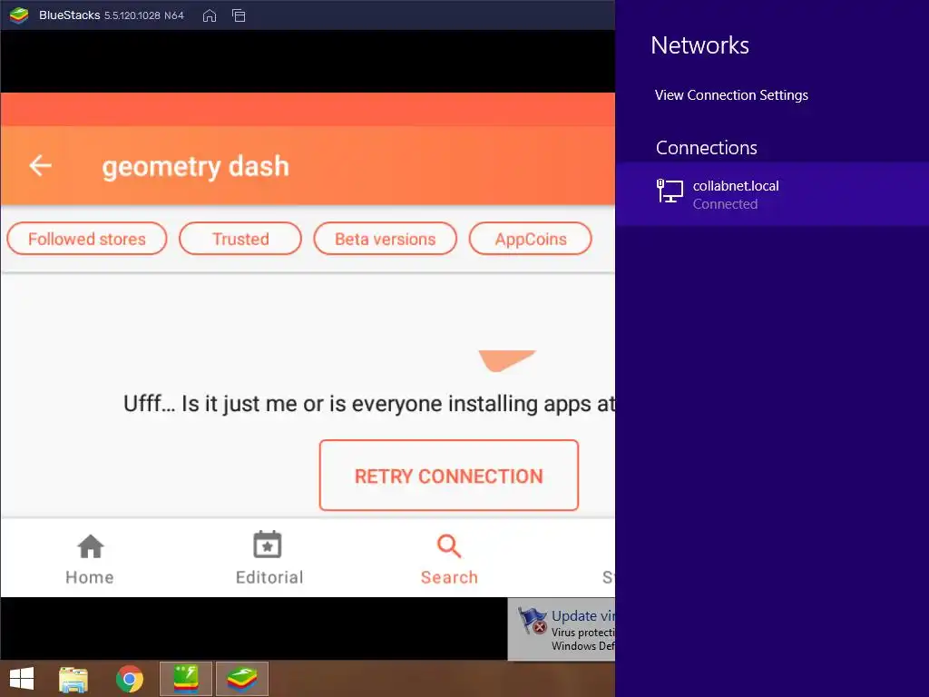Click the geometry dash search field text

click(196, 167)
